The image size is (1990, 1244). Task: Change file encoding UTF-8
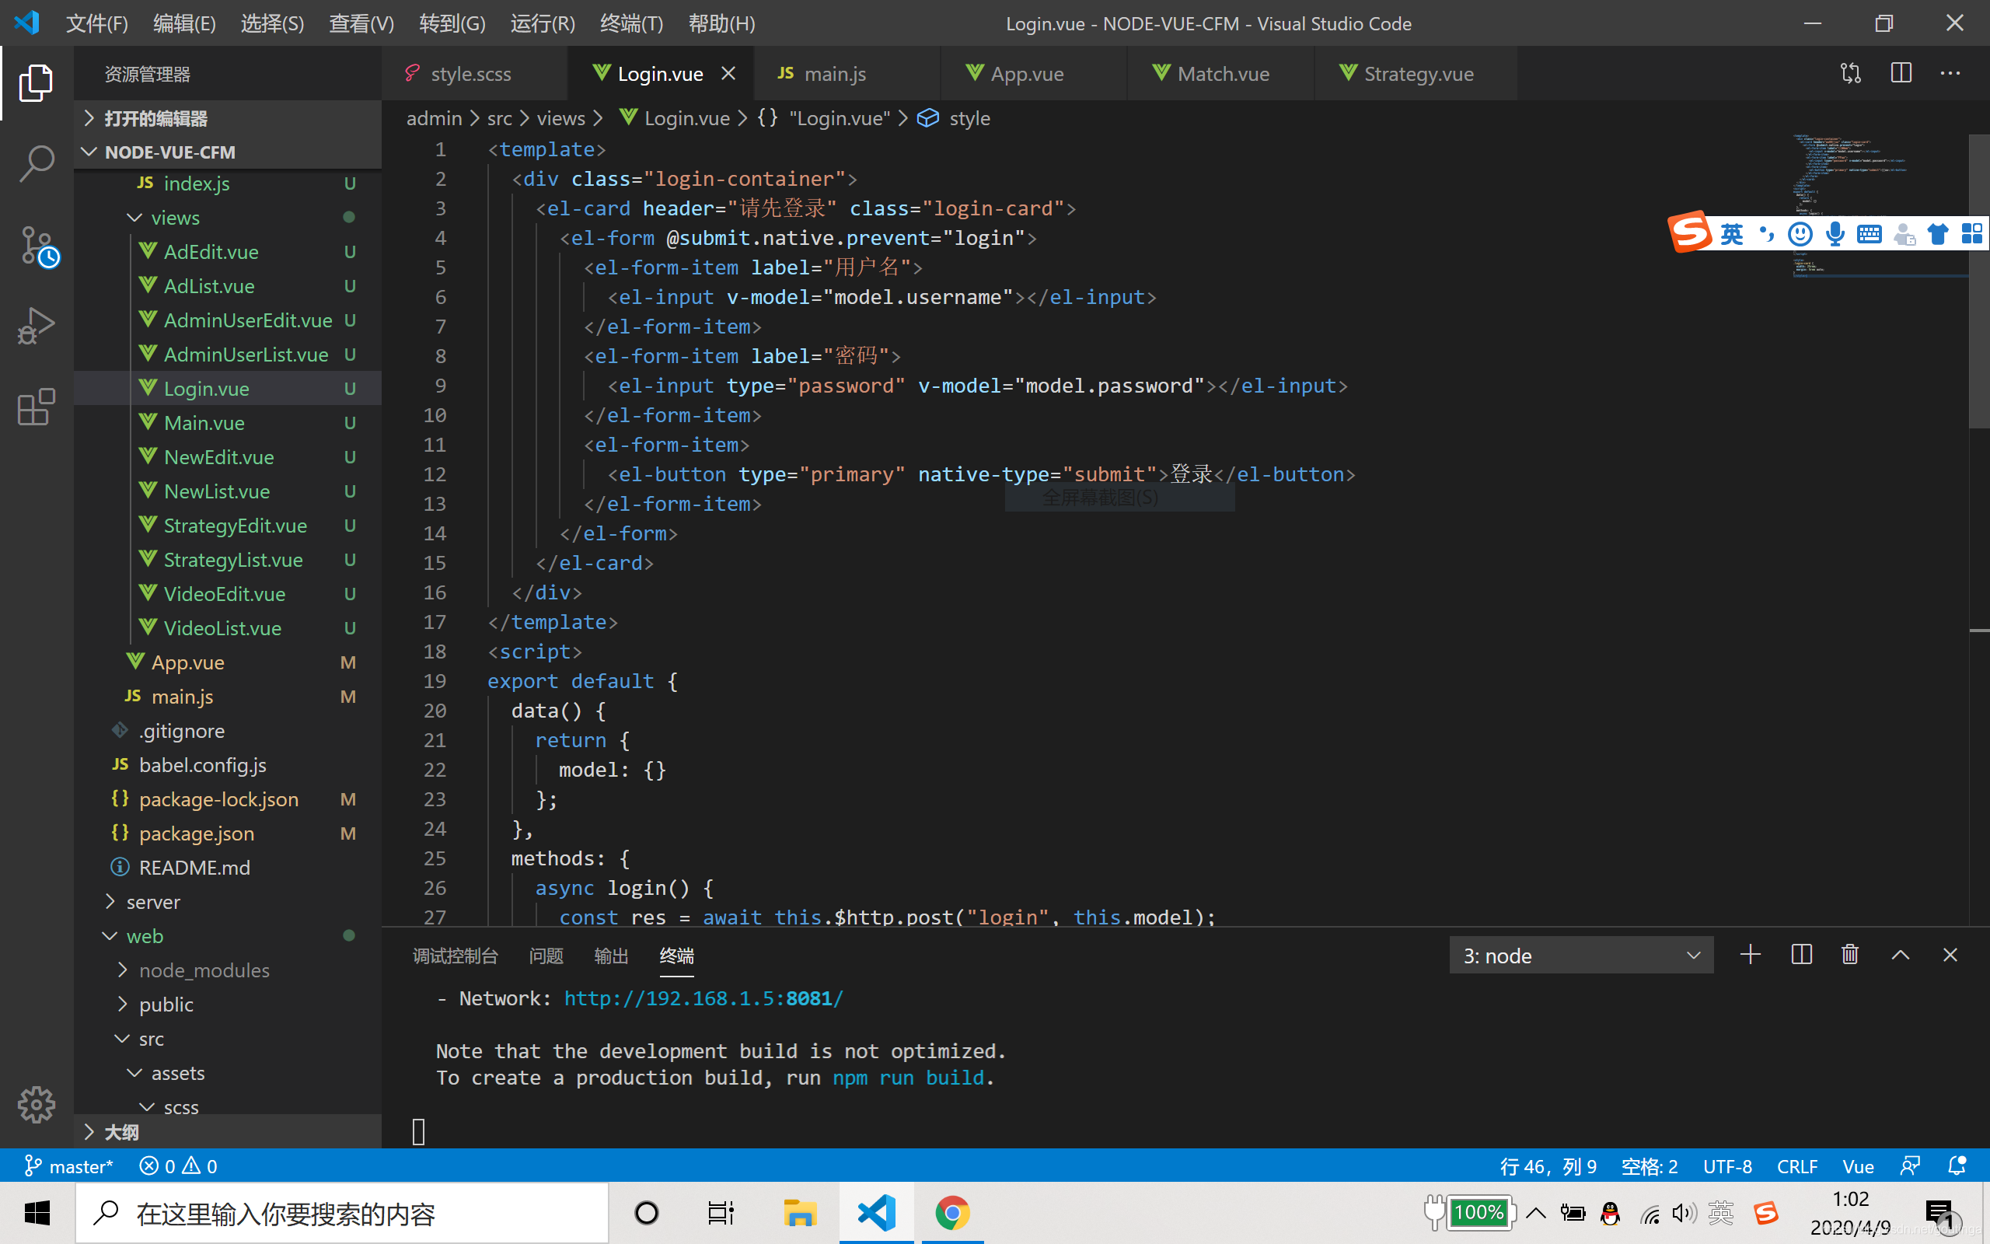click(1726, 1165)
